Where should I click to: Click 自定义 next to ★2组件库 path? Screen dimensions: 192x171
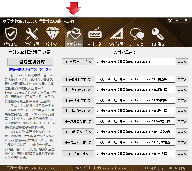click(182, 90)
